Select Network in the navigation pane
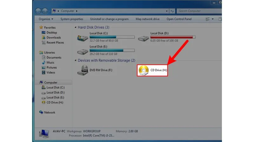The image size is (254, 142). coord(50,112)
